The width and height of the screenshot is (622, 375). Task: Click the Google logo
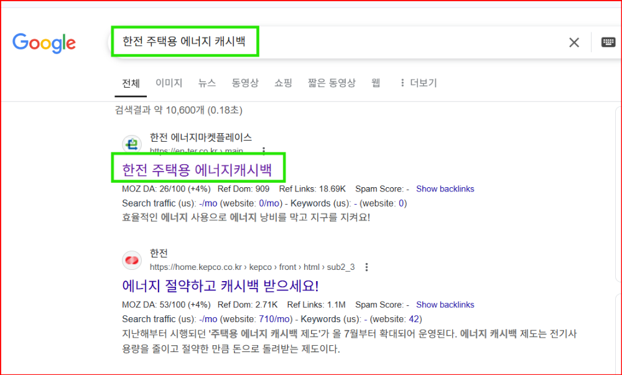pyautogui.click(x=44, y=43)
